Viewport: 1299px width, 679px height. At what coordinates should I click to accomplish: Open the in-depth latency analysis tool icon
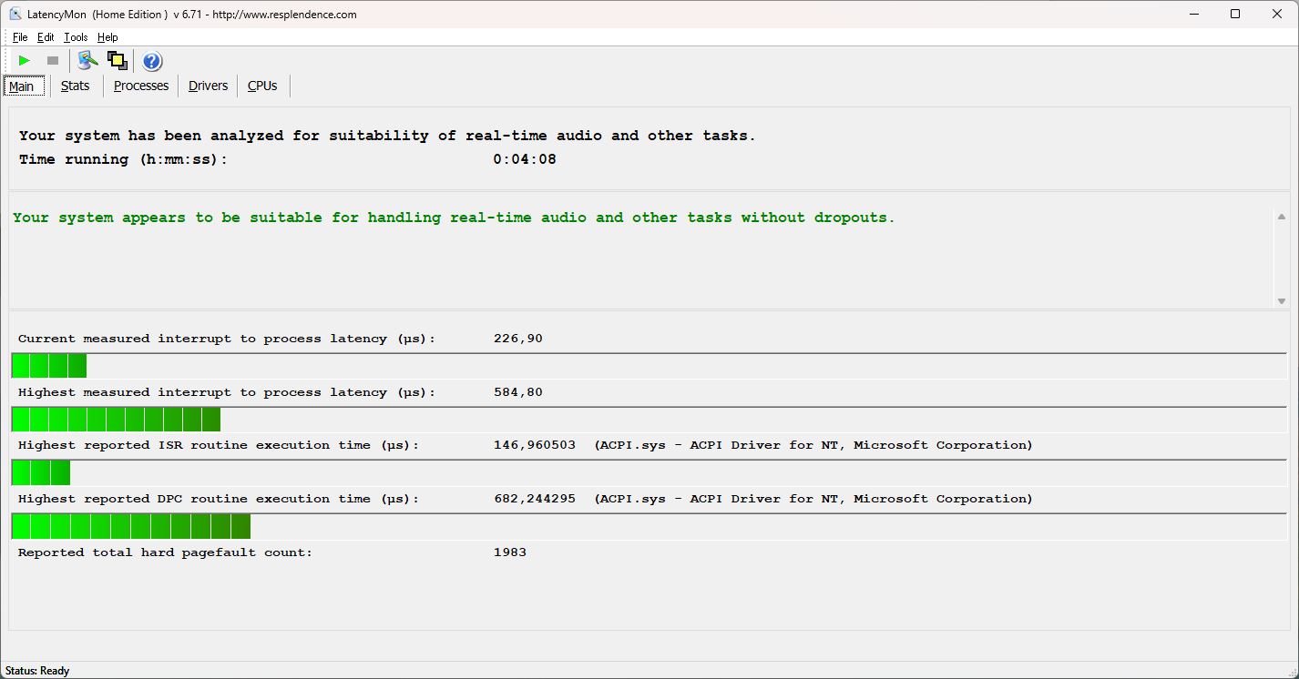tap(87, 61)
